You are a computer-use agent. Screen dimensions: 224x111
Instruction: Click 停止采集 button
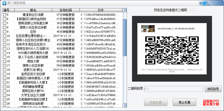click(x=184, y=102)
